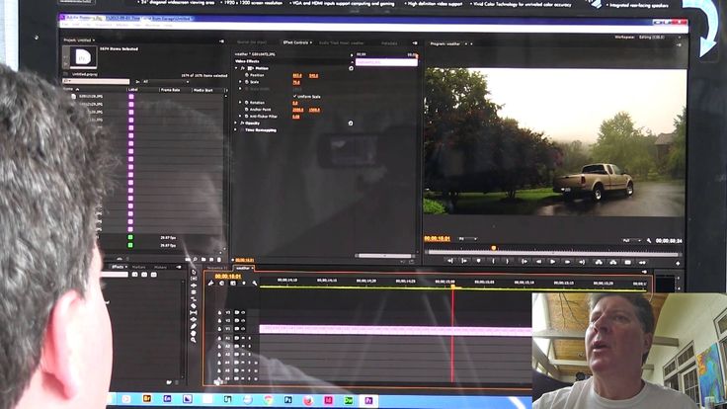
Task: Click Go to In point button
Action: pyautogui.click(x=524, y=262)
